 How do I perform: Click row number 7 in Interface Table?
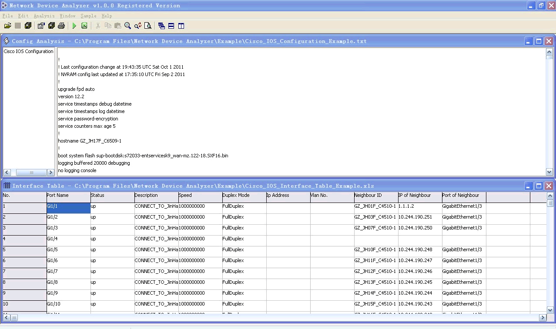(24, 273)
